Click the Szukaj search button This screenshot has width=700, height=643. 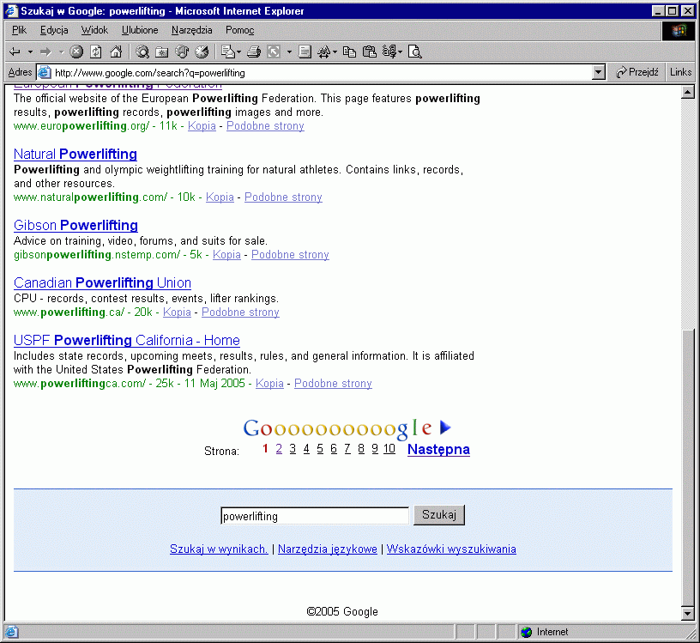tap(439, 515)
